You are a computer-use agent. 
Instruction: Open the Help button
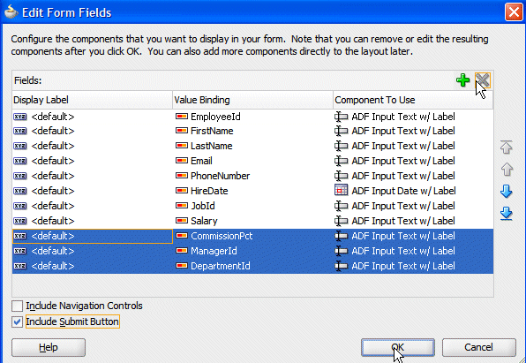pyautogui.click(x=49, y=347)
